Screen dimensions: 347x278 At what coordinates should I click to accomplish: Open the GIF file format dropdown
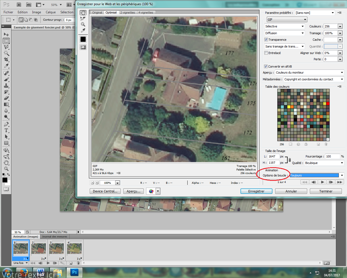pos(287,20)
